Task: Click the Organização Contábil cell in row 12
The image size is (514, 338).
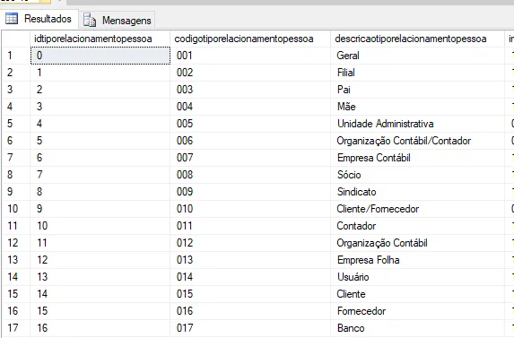Action: click(418, 243)
